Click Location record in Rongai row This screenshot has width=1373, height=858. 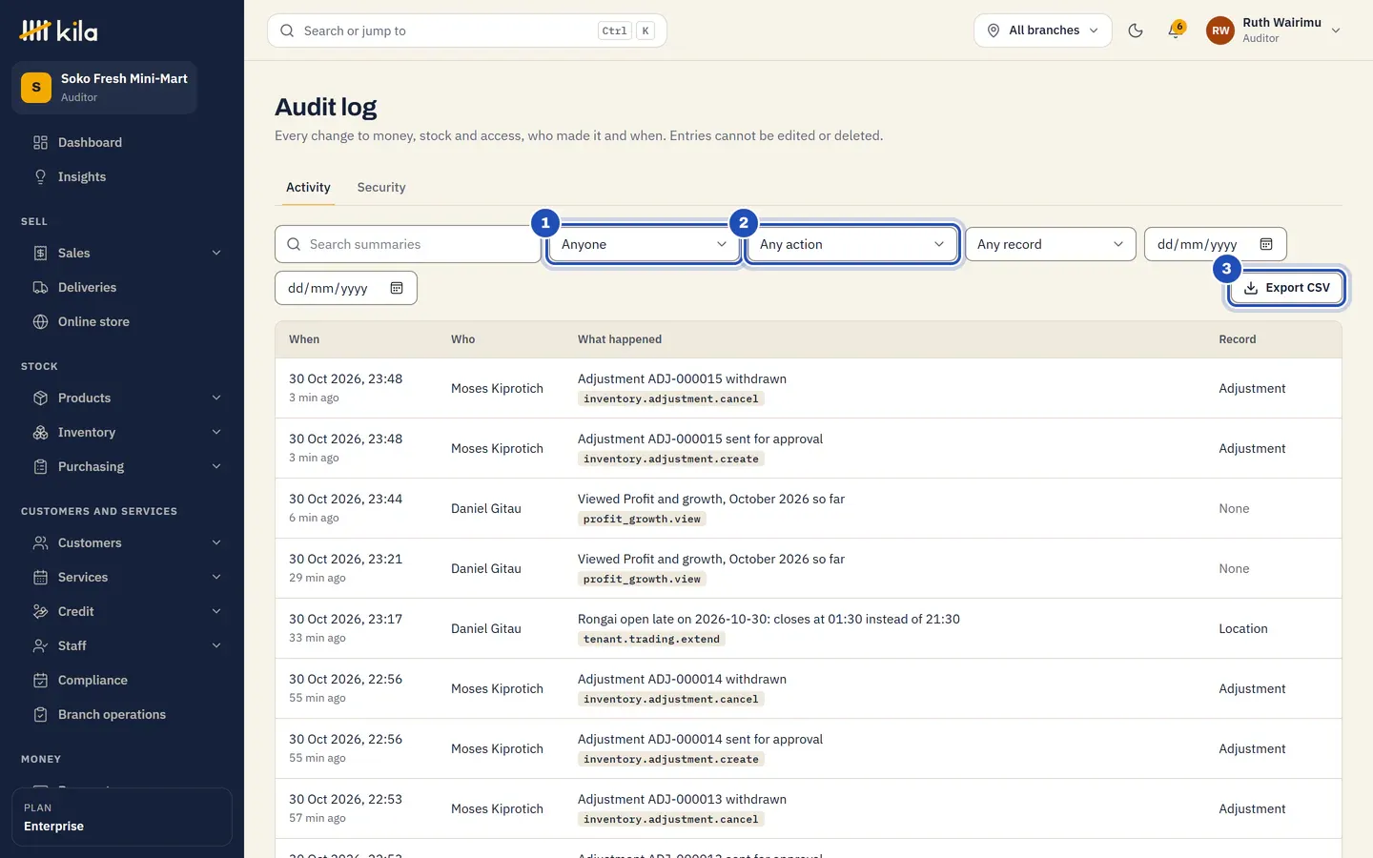(x=1243, y=628)
